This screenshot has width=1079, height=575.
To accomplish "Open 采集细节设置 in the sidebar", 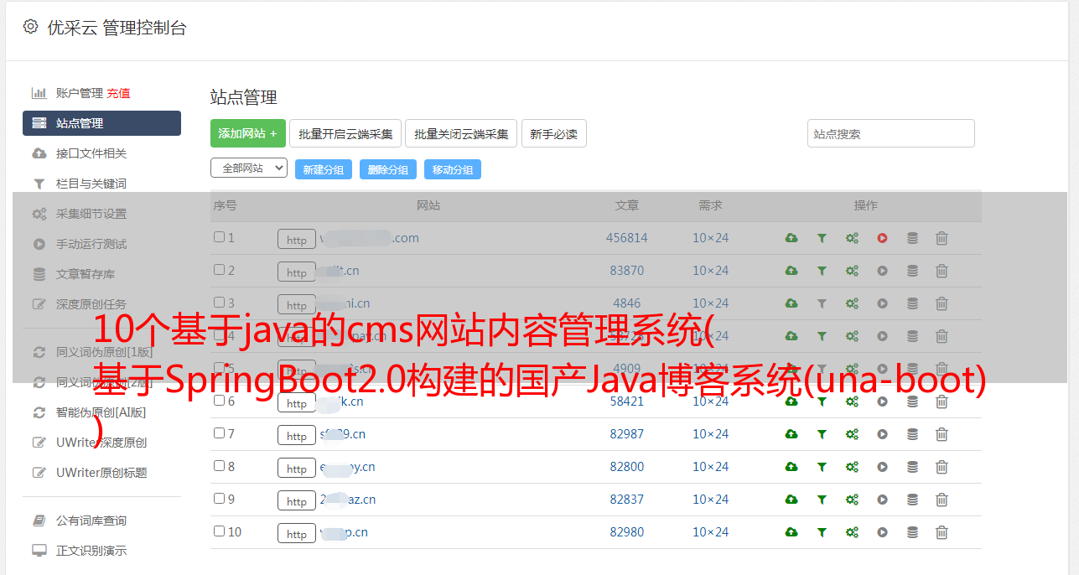I will (91, 214).
